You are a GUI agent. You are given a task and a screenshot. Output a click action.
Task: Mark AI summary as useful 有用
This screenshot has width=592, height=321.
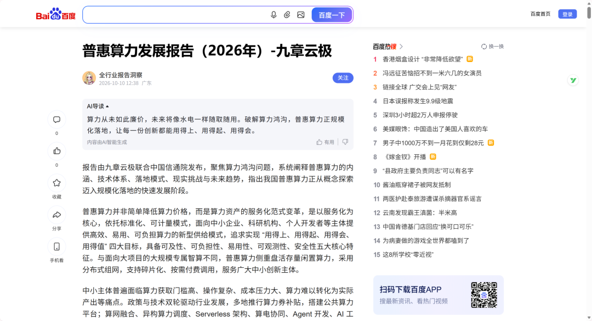pos(325,142)
